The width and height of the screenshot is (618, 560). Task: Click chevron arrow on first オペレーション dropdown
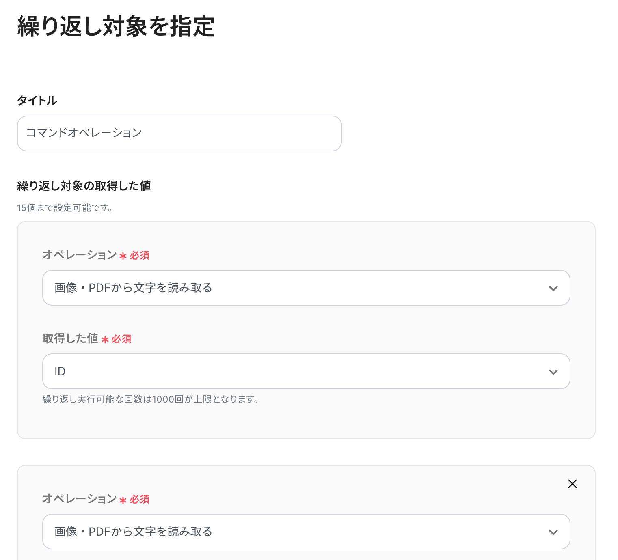point(553,289)
